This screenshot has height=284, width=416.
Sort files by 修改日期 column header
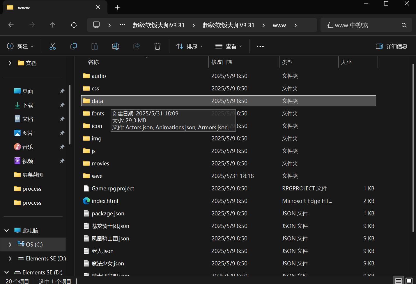(x=222, y=62)
